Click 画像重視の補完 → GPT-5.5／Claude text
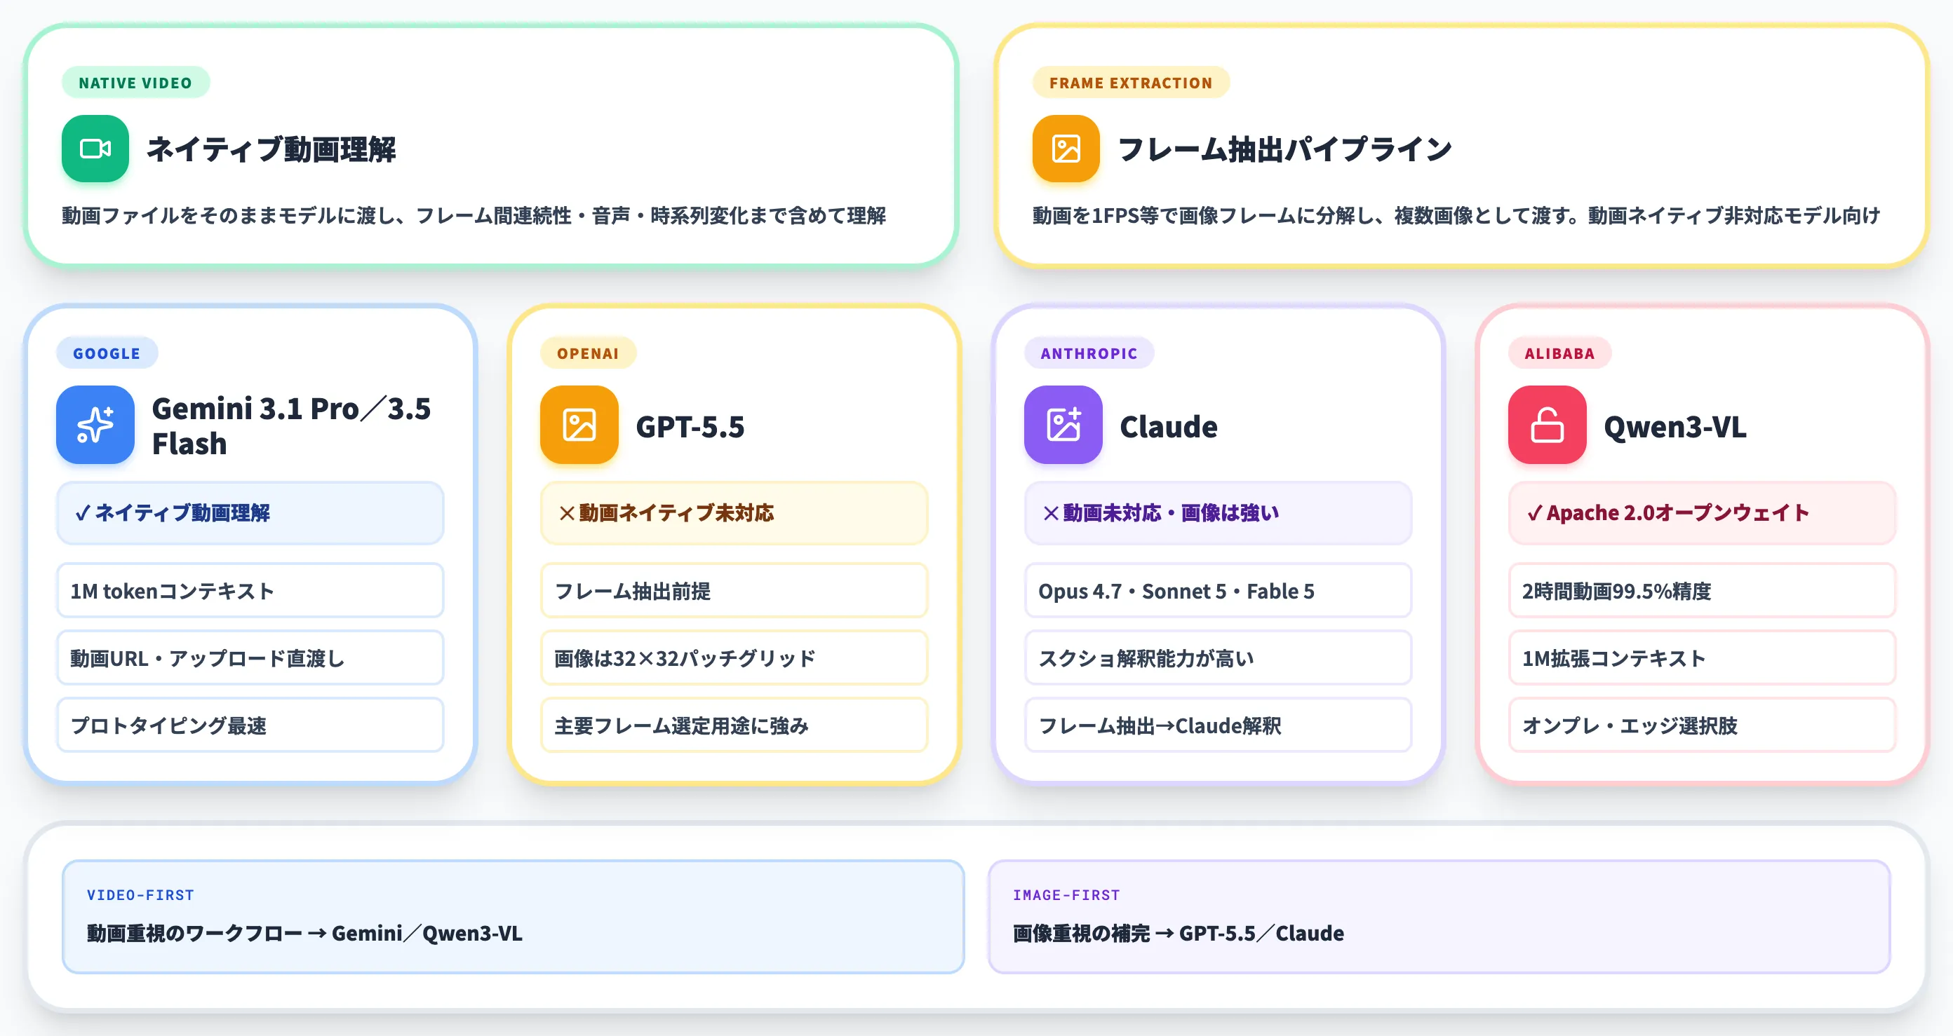Screen dimensions: 1953x1036 (x=1179, y=933)
